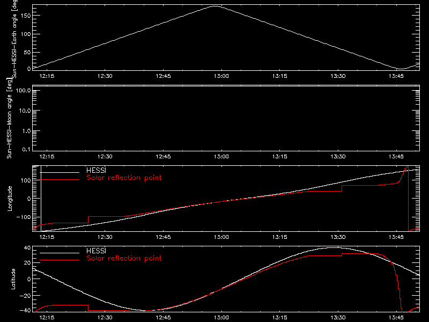Click 13:45 time label under Moon angle plot

[396, 157]
